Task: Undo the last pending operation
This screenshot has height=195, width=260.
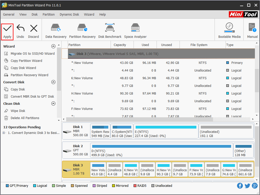Action: point(20,31)
